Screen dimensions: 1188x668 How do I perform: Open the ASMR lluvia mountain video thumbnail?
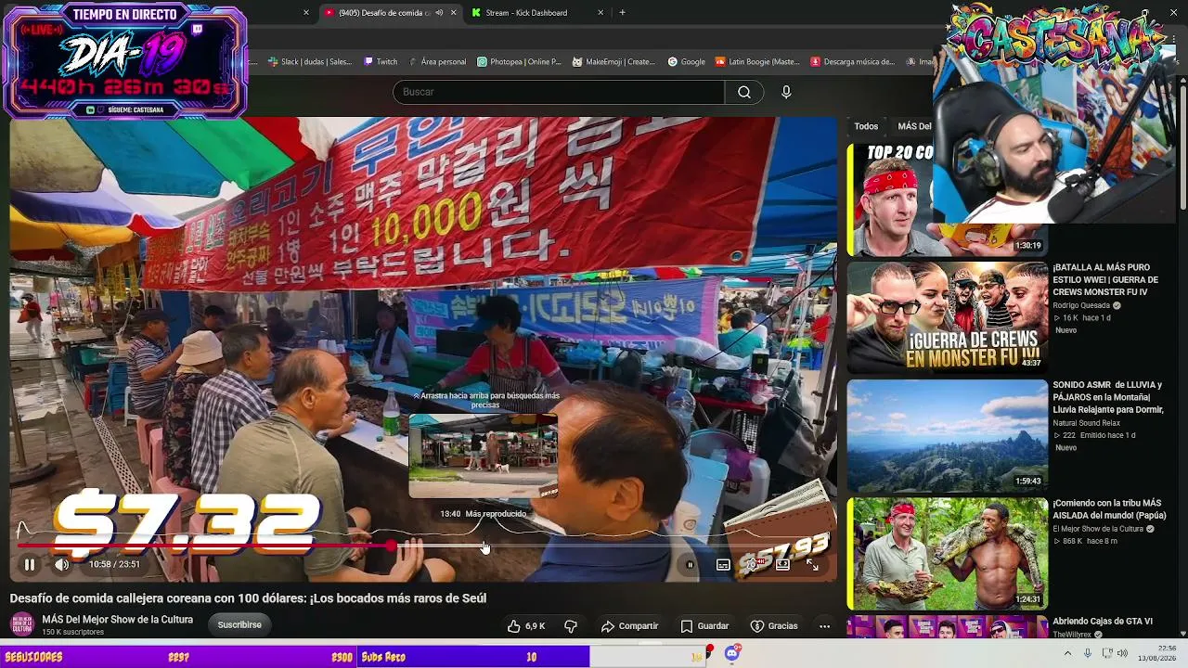click(947, 435)
